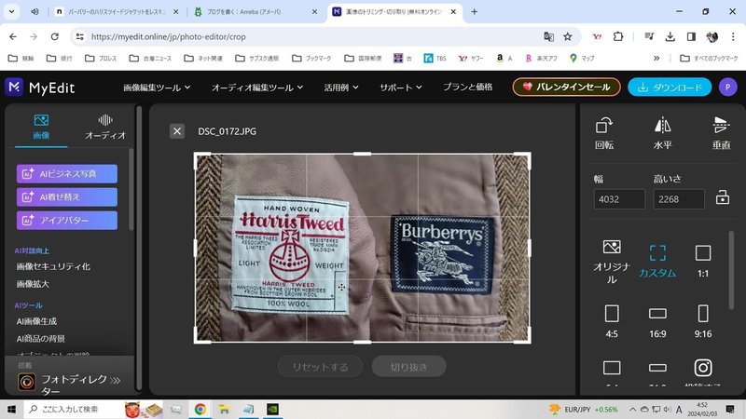
Task: Show more bookmarks with the chevron
Action: (656, 58)
